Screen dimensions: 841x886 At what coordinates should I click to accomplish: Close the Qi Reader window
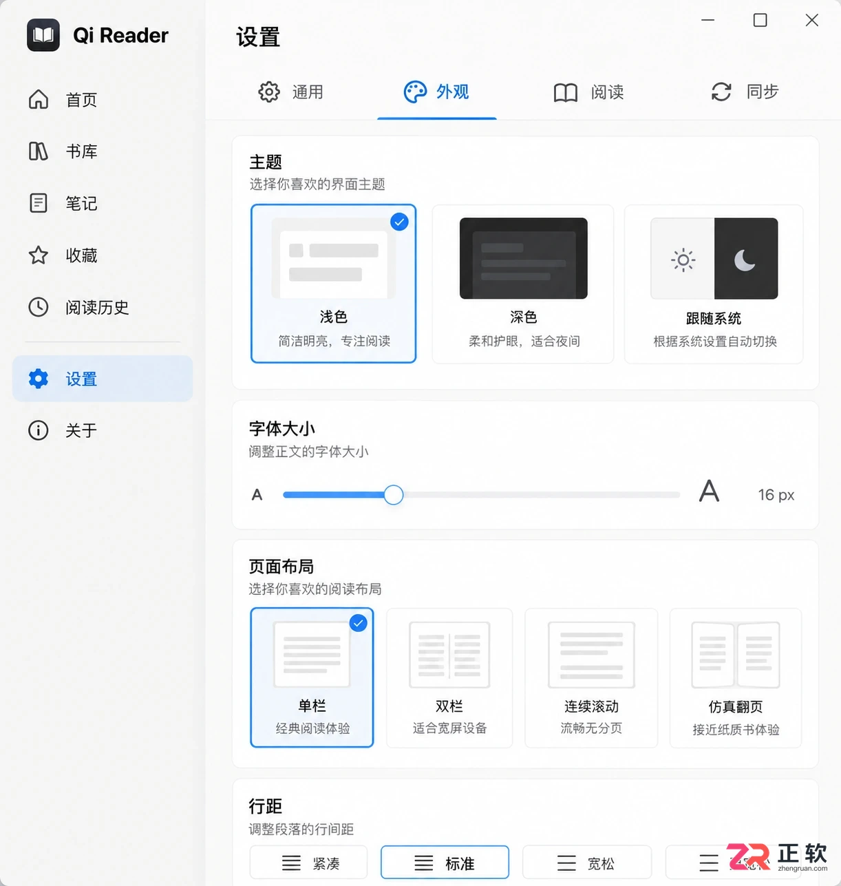[812, 20]
